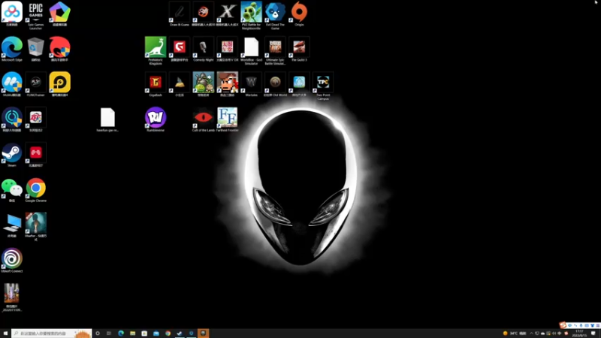Viewport: 601px width, 338px height.
Task: Open the Recycle Bin on desktop
Action: click(35, 50)
